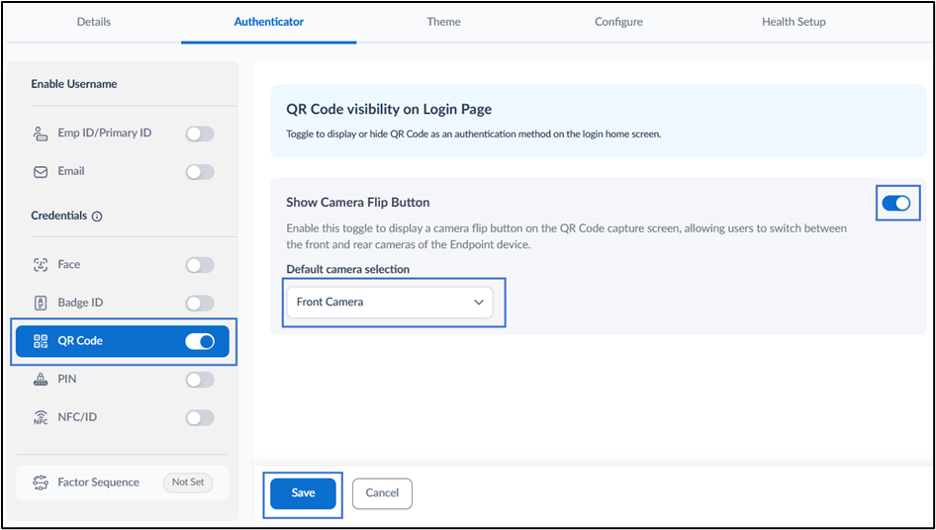Open the Factor Sequence row
Viewport: 936px width, 530px height.
coord(123,483)
